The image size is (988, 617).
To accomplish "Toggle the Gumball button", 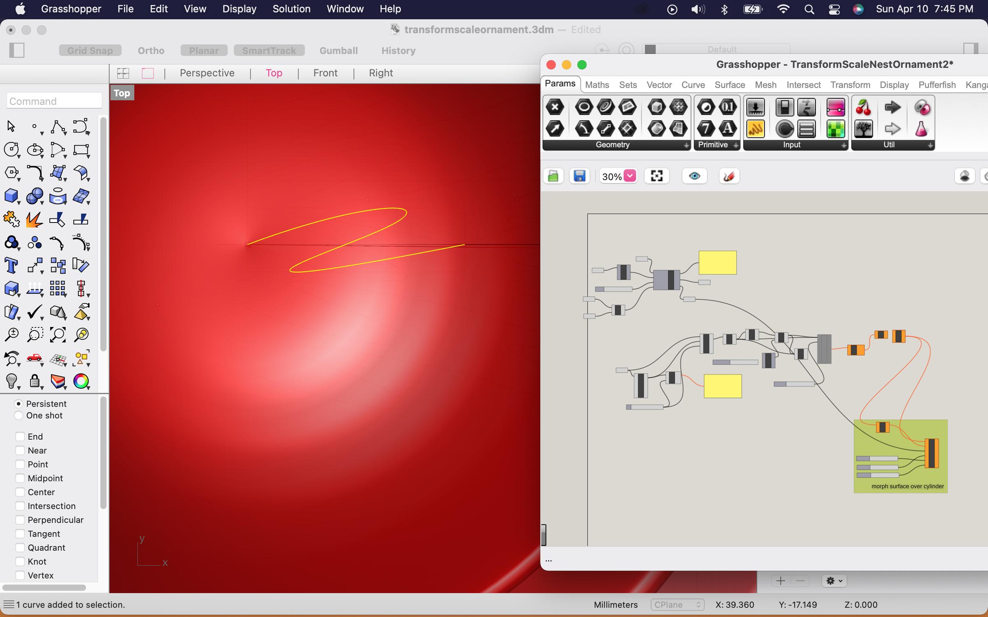I will [x=338, y=51].
